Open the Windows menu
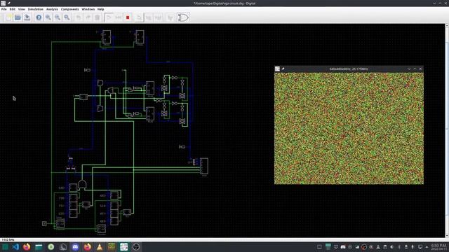 88,9
